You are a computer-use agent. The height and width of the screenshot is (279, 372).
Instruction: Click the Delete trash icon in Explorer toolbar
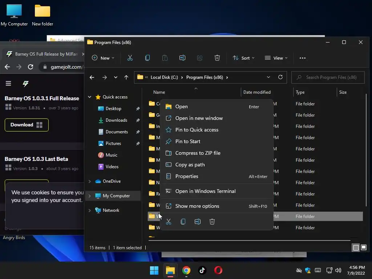217,58
